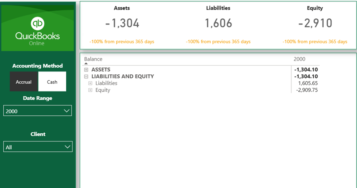Select the Equity KPI card value

point(315,23)
